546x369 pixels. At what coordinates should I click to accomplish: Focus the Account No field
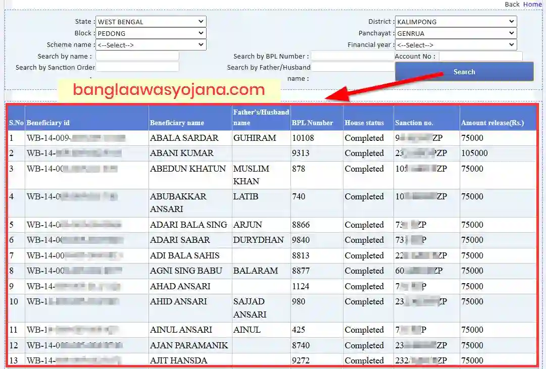click(480, 56)
